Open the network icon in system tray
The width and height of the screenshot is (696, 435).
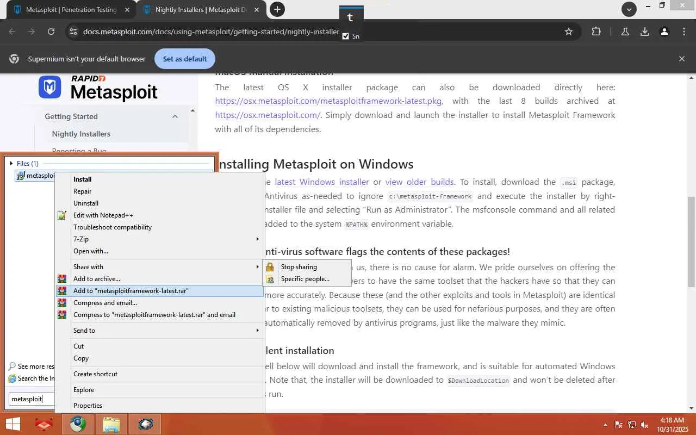point(632,425)
